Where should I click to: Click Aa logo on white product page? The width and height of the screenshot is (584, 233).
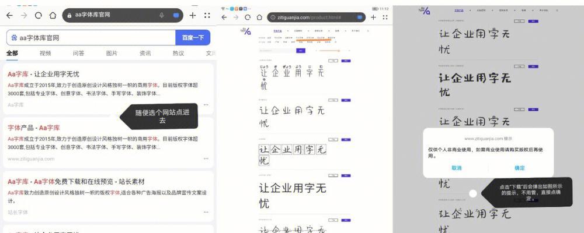pos(245,31)
